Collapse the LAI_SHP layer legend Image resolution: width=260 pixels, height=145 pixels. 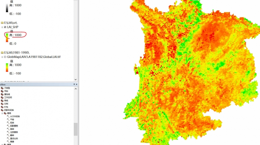point(2,27)
